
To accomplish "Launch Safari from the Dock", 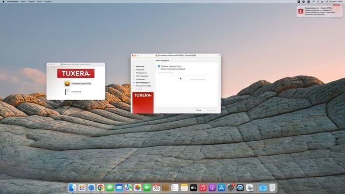I will [91, 188].
